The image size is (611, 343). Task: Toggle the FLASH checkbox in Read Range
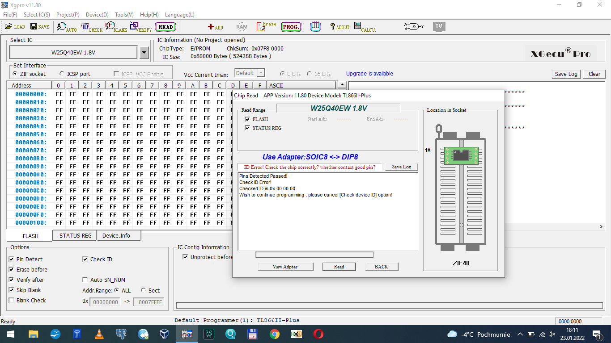(x=247, y=119)
